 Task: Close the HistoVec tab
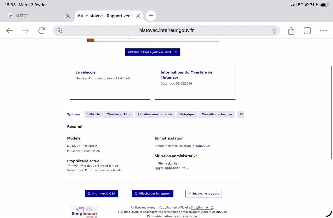click(138, 16)
